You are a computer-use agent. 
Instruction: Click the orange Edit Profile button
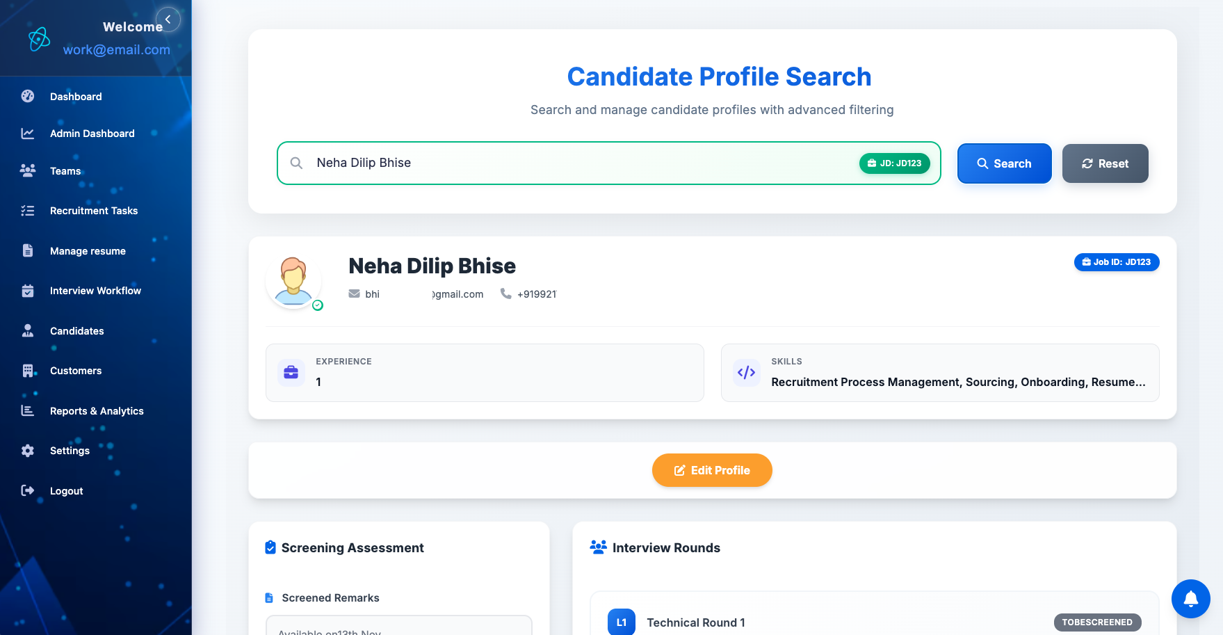pyautogui.click(x=712, y=470)
